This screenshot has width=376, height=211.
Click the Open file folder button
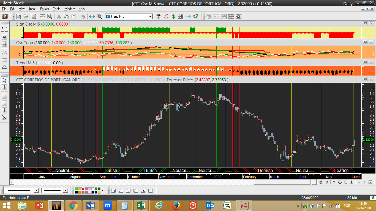(26, 16)
